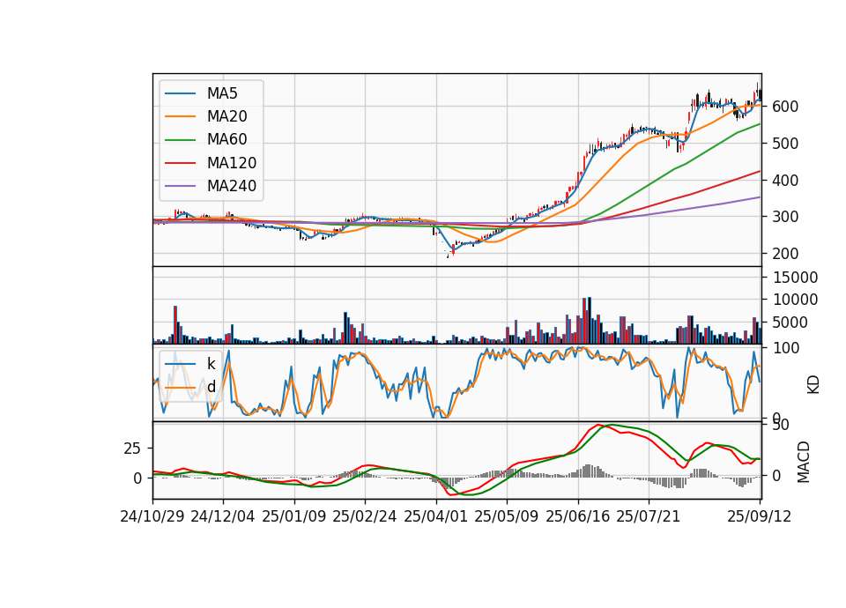
Task: Click the MACD axis title
Action: click(x=804, y=462)
